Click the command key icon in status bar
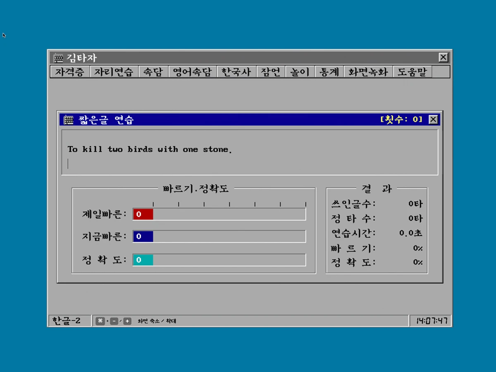The height and width of the screenshot is (372, 496). 100,321
